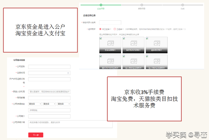Open the last 请选择 address dropdown

64,104
